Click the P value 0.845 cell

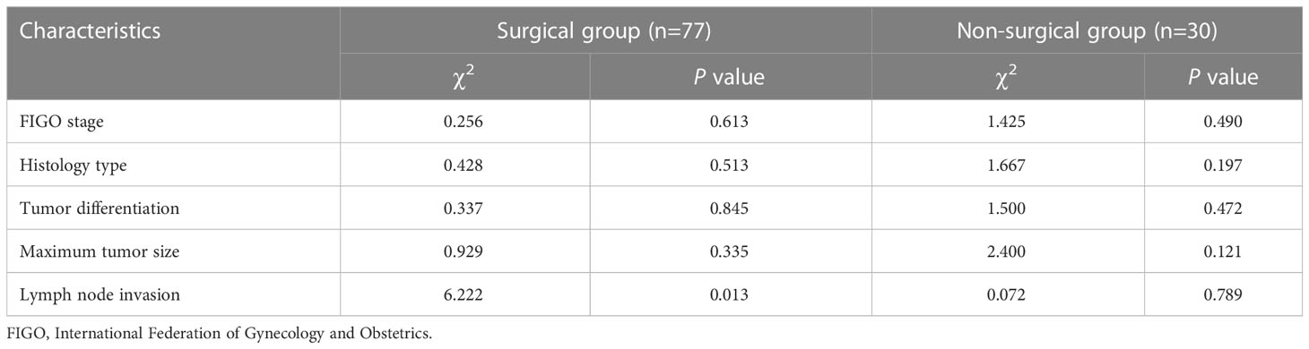pyautogui.click(x=731, y=209)
